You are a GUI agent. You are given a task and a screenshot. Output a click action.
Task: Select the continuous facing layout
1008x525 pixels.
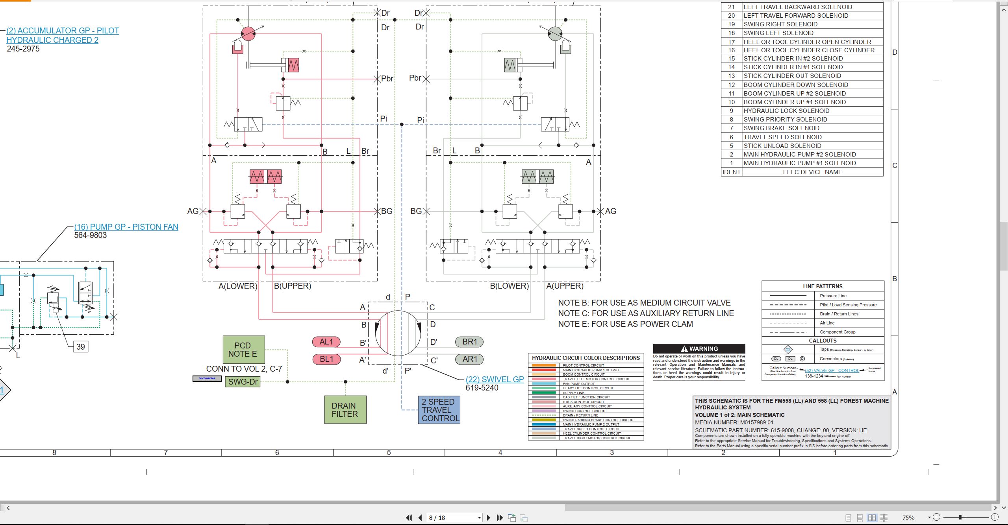[x=884, y=518]
